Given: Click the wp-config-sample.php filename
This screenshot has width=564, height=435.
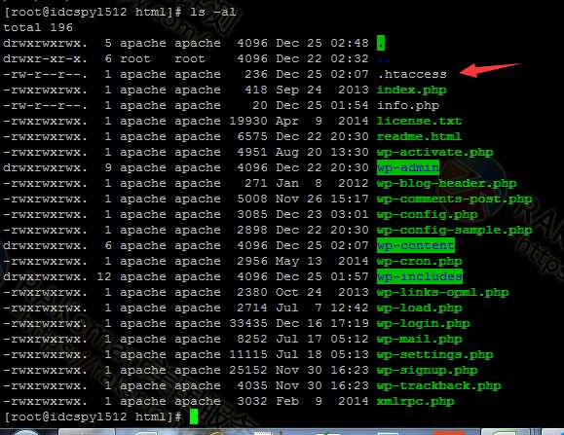Looking at the screenshot, I should (x=454, y=230).
